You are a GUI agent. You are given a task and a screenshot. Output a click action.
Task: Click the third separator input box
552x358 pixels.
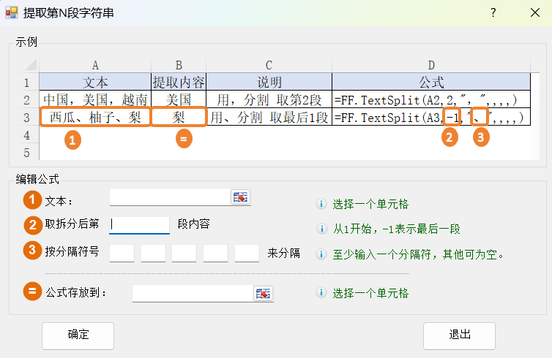[184, 254]
